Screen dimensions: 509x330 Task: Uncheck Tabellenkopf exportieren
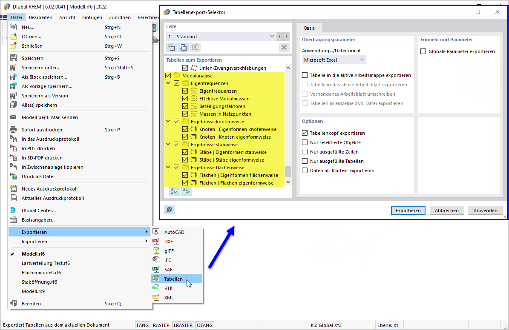305,133
